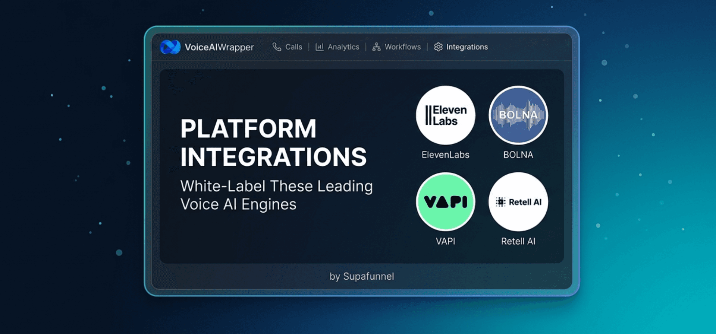The image size is (716, 334).
Task: Click the PLATFORM INTEGRATIONS heading
Action: click(274, 143)
